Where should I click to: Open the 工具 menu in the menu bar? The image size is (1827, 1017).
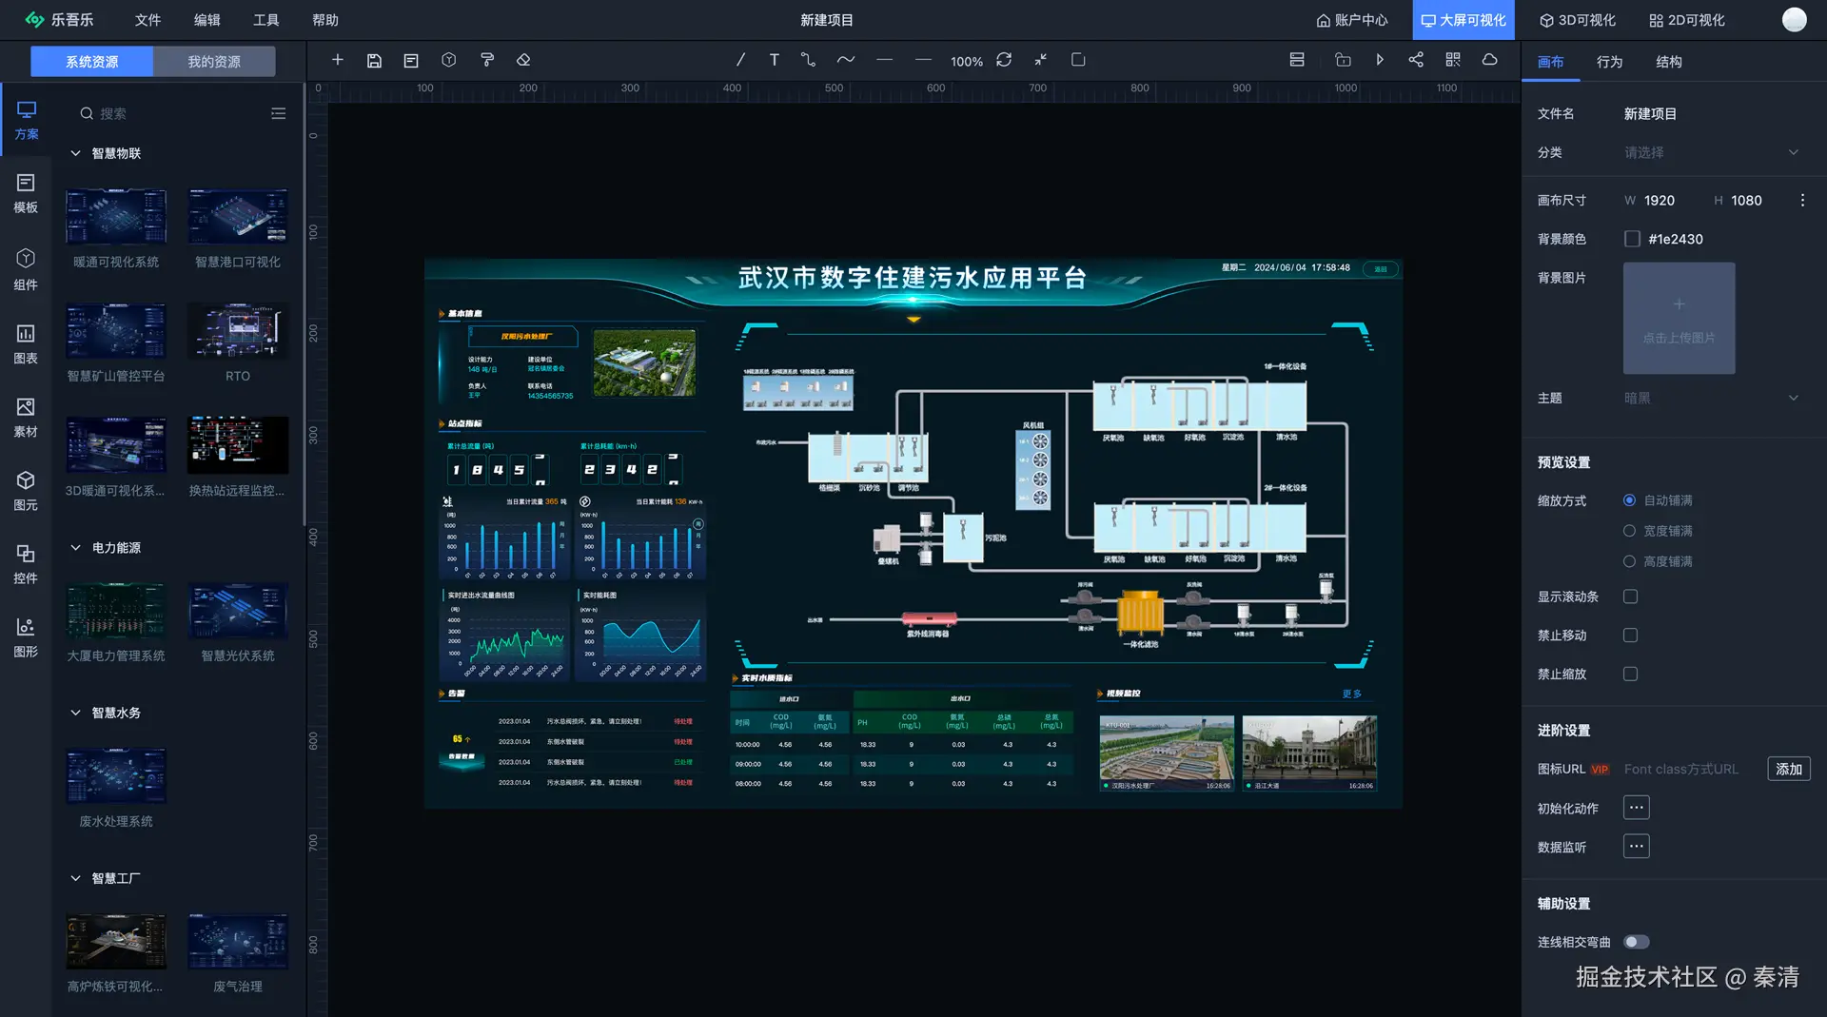pyautogui.click(x=266, y=19)
